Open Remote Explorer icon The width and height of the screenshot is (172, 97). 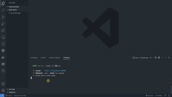[x=3, y=37]
